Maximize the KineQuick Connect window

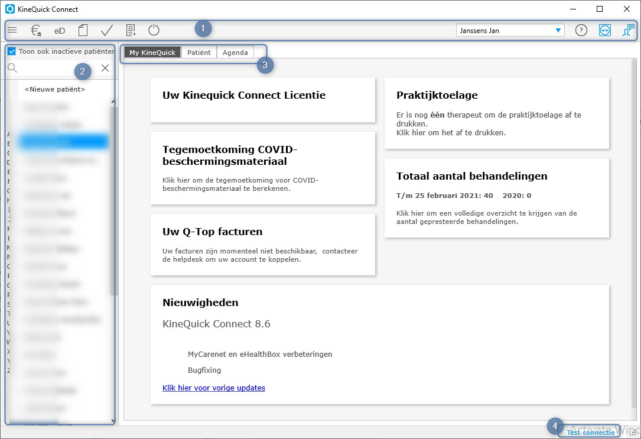pos(600,9)
